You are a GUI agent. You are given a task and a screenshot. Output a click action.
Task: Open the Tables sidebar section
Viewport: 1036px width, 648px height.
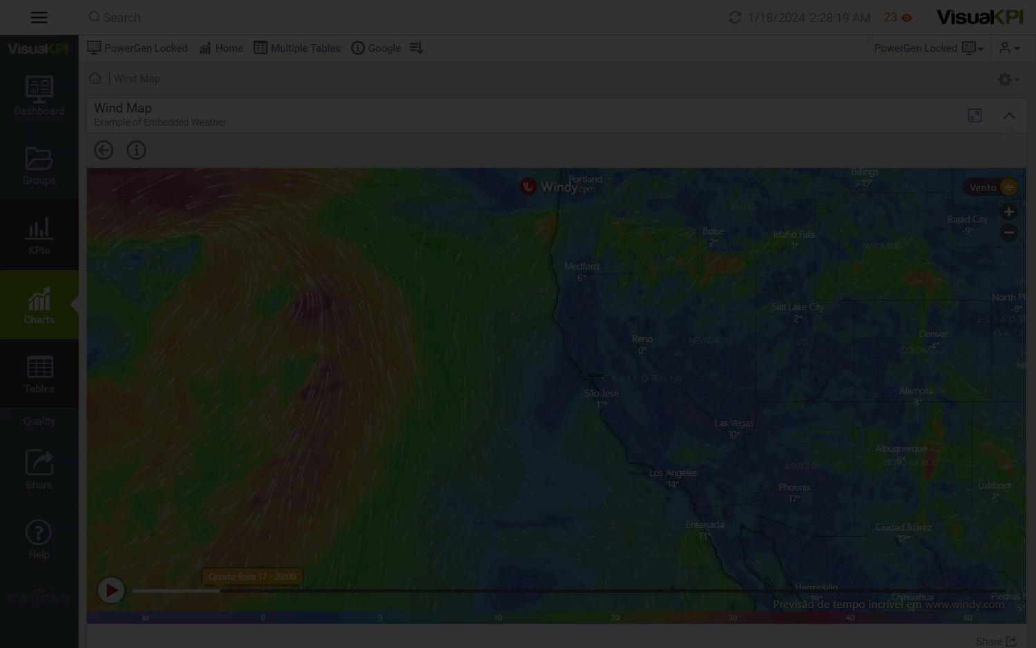39,374
